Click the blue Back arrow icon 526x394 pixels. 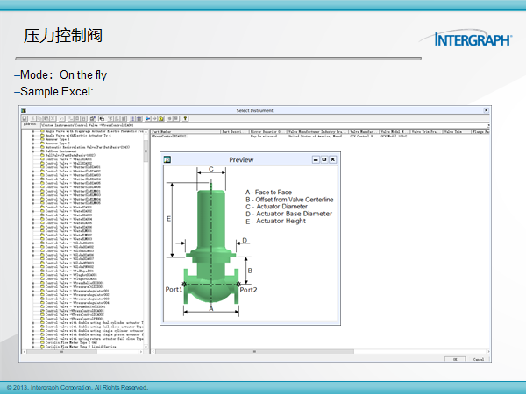[x=148, y=118]
